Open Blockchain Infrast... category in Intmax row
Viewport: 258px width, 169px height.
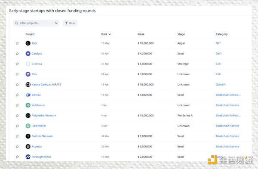[228, 95]
